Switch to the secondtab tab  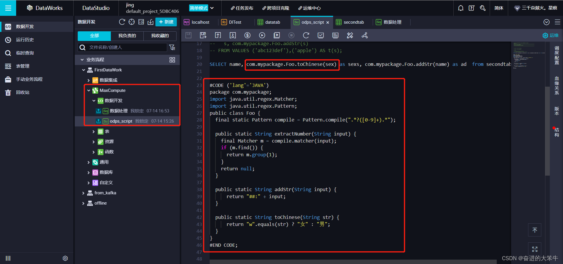[x=350, y=22]
